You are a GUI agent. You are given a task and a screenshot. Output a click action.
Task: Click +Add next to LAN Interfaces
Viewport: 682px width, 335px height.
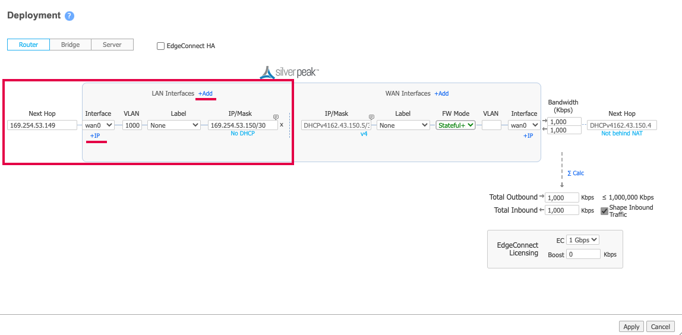pyautogui.click(x=205, y=94)
